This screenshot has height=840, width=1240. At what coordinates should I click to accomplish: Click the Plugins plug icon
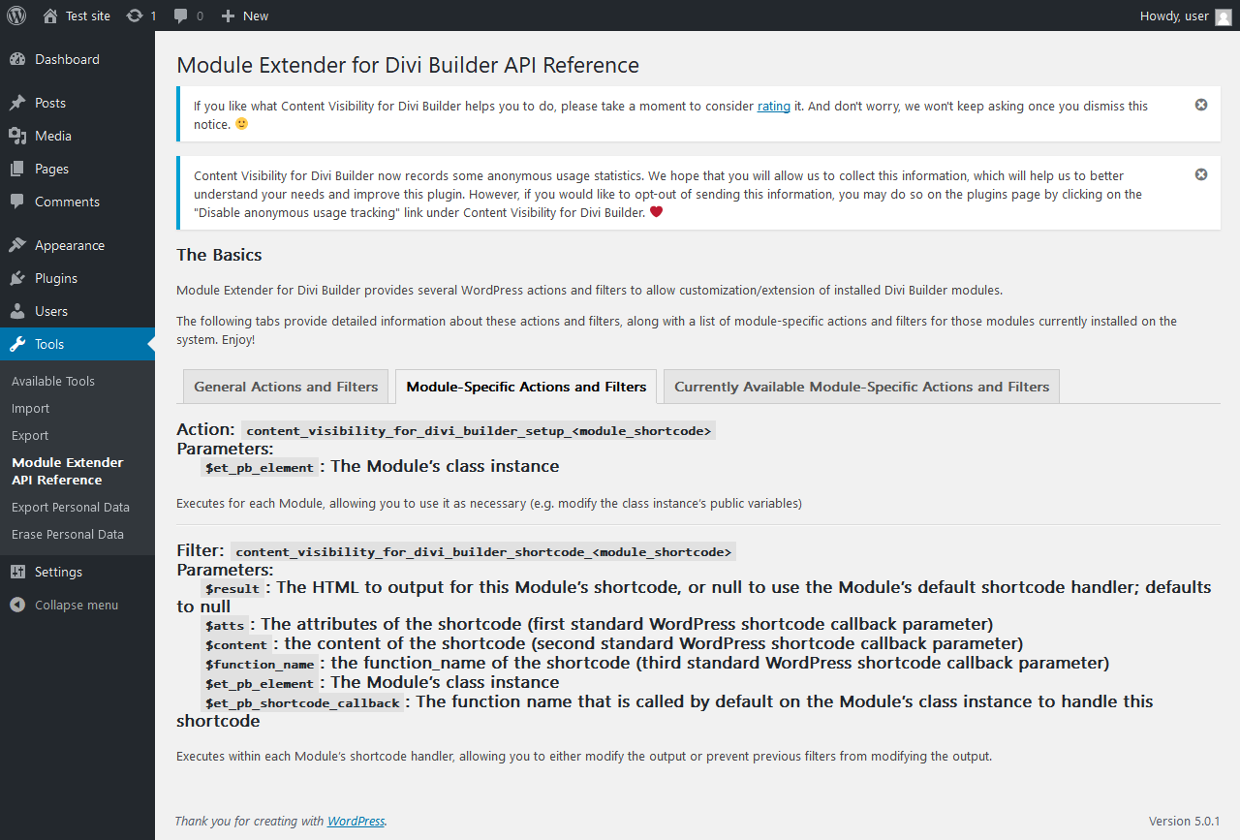pyautogui.click(x=17, y=278)
